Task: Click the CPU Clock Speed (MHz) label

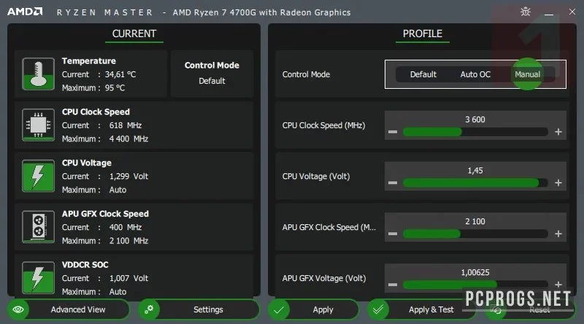Action: (x=323, y=125)
